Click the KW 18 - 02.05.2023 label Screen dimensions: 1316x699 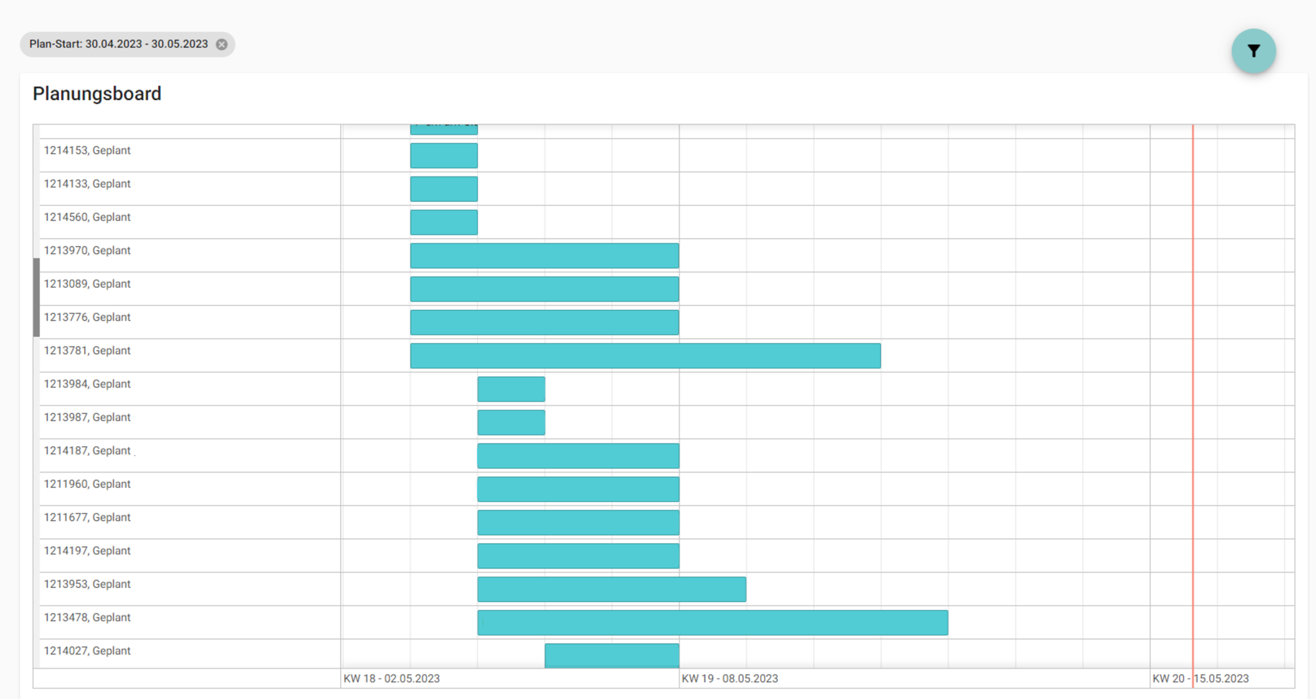[391, 678]
